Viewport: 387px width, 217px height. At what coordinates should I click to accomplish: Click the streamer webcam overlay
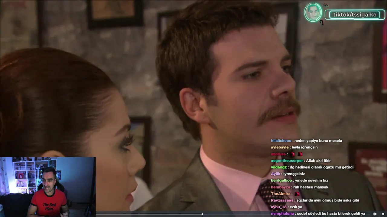48,187
